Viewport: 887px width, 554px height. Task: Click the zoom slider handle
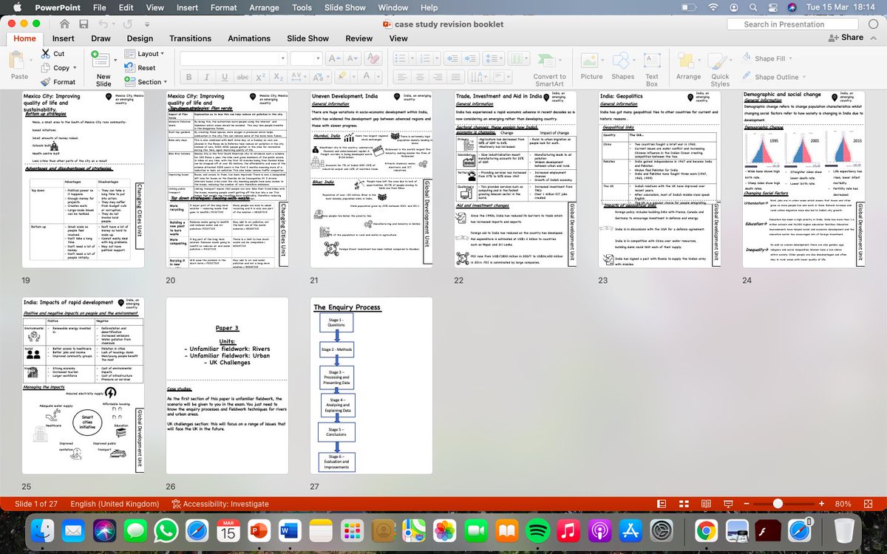point(778,504)
